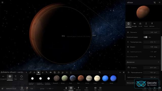Edit the density value field
The image size is (162, 91).
point(152,32)
